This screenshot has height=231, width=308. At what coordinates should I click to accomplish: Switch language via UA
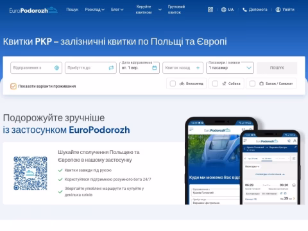click(231, 10)
